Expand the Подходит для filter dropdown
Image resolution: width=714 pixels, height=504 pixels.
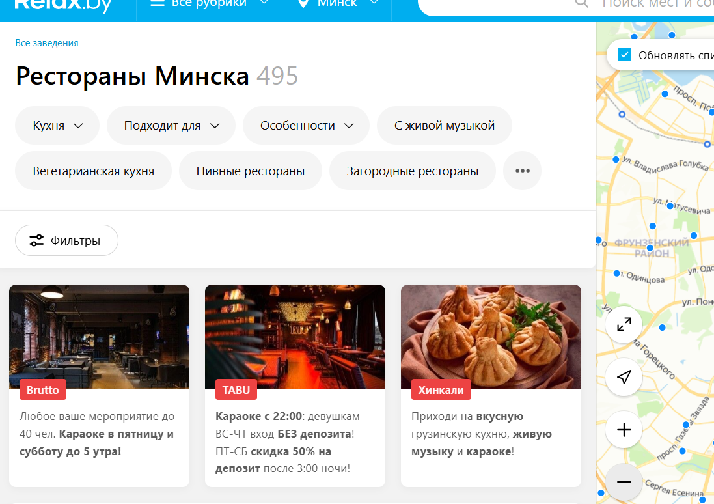(171, 125)
